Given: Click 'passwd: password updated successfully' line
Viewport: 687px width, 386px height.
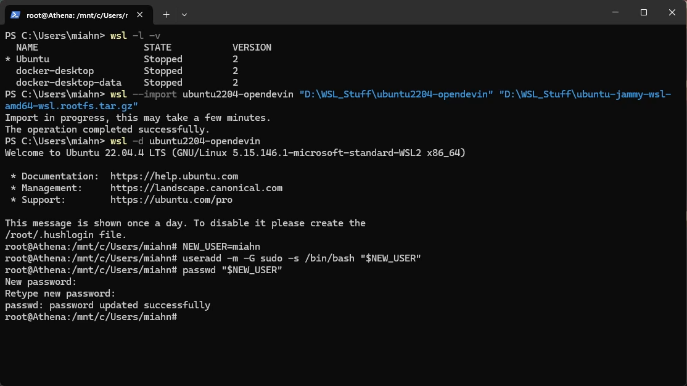Looking at the screenshot, I should click(107, 305).
